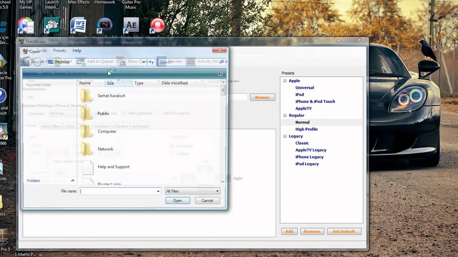Viewport: 458px width, 257px height.
Task: Collapse the Regular presets group
Action: (285, 116)
